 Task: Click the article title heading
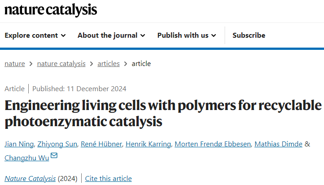pyautogui.click(x=163, y=114)
